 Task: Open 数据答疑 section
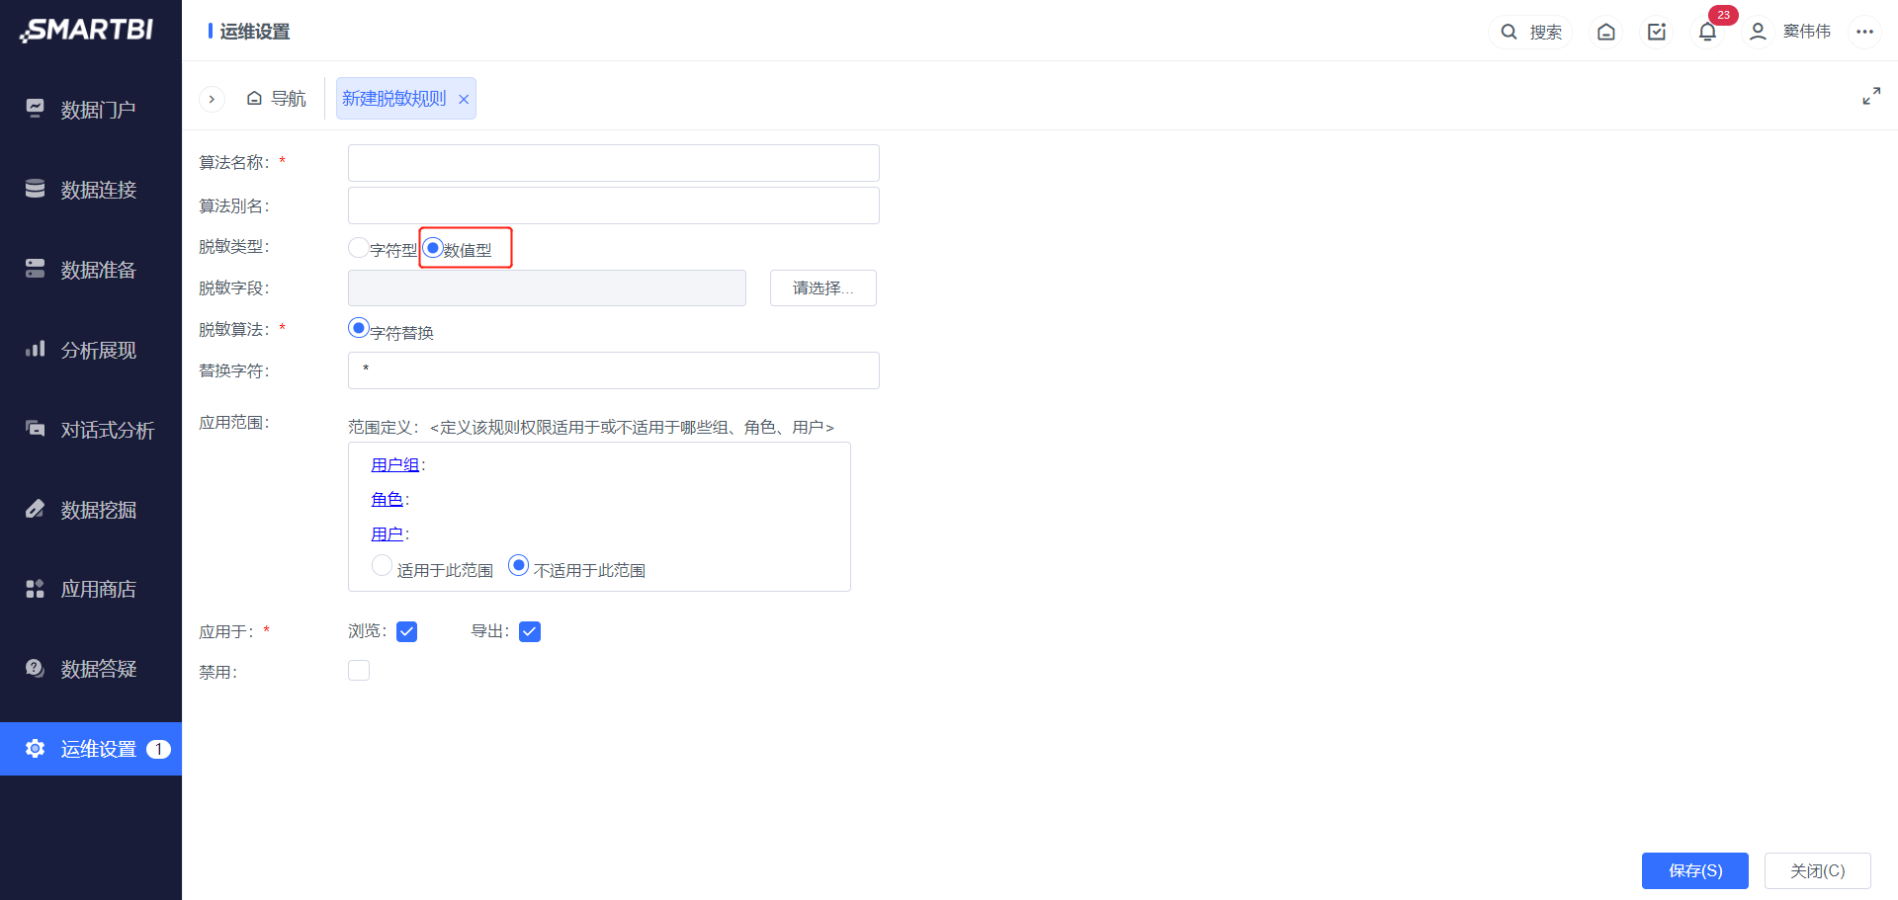pos(91,669)
